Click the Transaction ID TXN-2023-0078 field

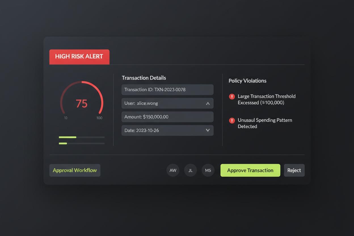(167, 90)
